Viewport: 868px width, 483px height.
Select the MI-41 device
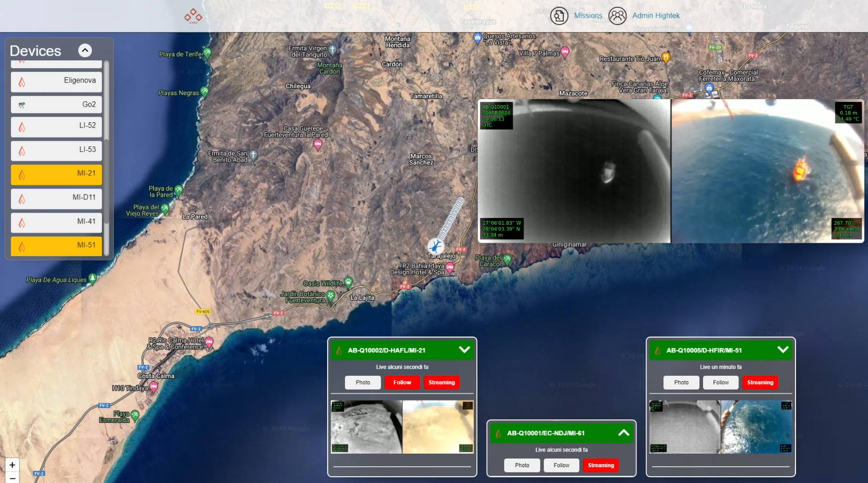click(57, 223)
